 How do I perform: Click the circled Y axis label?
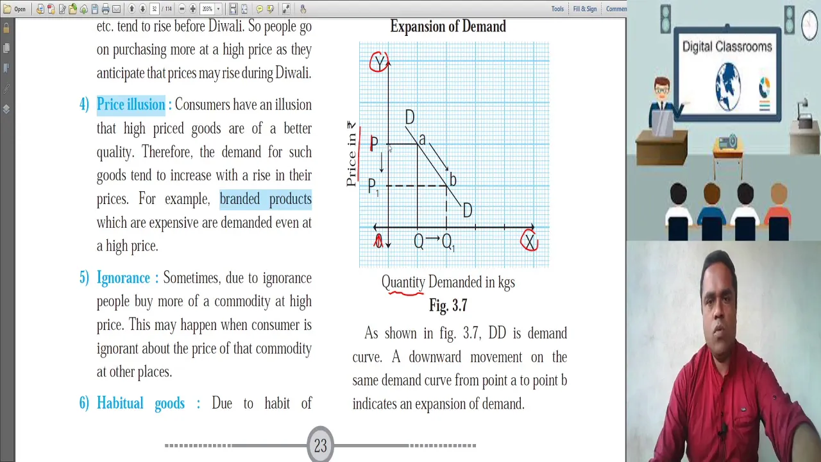(x=380, y=62)
